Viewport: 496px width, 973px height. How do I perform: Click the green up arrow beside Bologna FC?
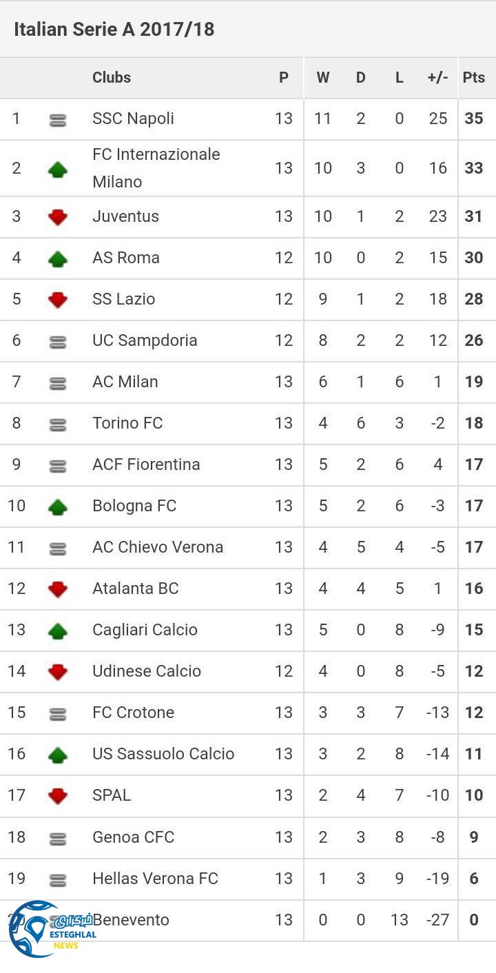(x=58, y=507)
